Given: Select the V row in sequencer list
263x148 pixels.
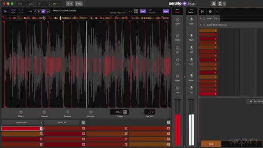Looking at the screenshot, I should pos(208,30).
